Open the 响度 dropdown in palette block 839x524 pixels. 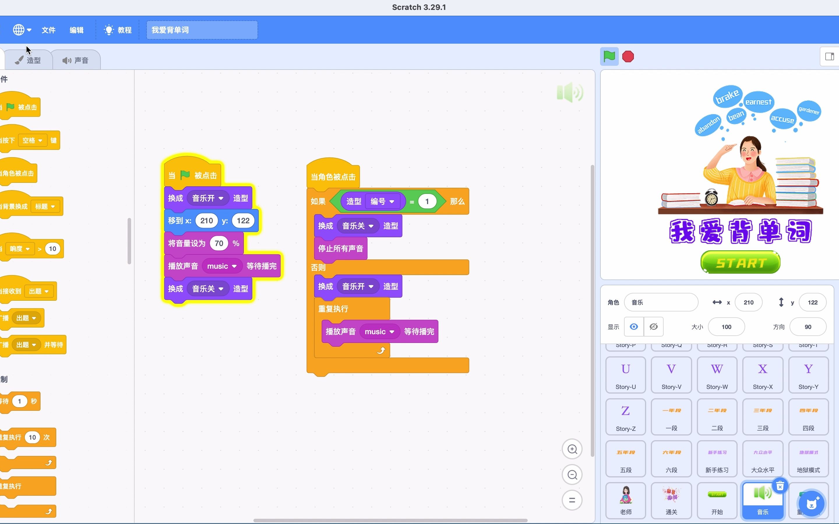click(x=20, y=249)
